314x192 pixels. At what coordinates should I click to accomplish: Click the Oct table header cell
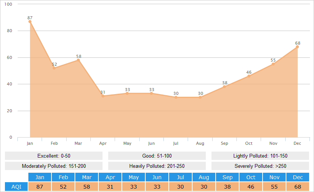[251, 177]
